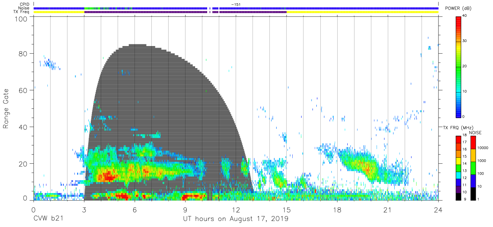Image resolution: width=493 pixels, height=227 pixels.
Task: Click the rainbow POWER color scale bar
Action: [459, 67]
